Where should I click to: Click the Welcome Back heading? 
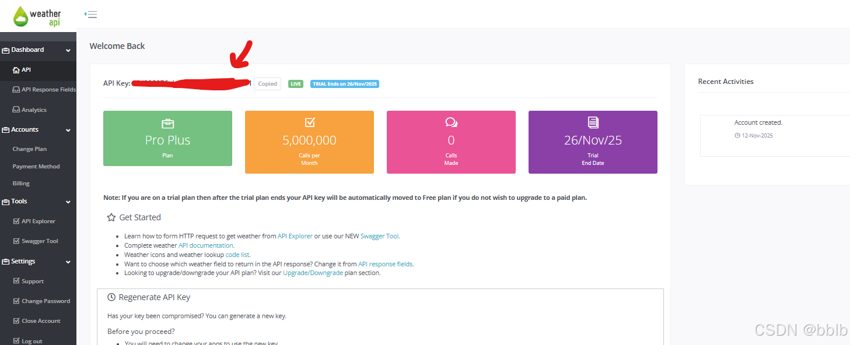click(117, 46)
